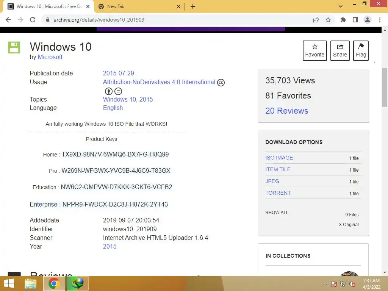The height and width of the screenshot is (291, 388).
Task: Open File Explorer from the taskbar
Action: point(31,283)
